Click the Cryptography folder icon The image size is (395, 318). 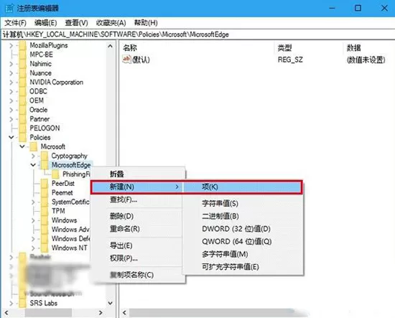pyautogui.click(x=45, y=156)
